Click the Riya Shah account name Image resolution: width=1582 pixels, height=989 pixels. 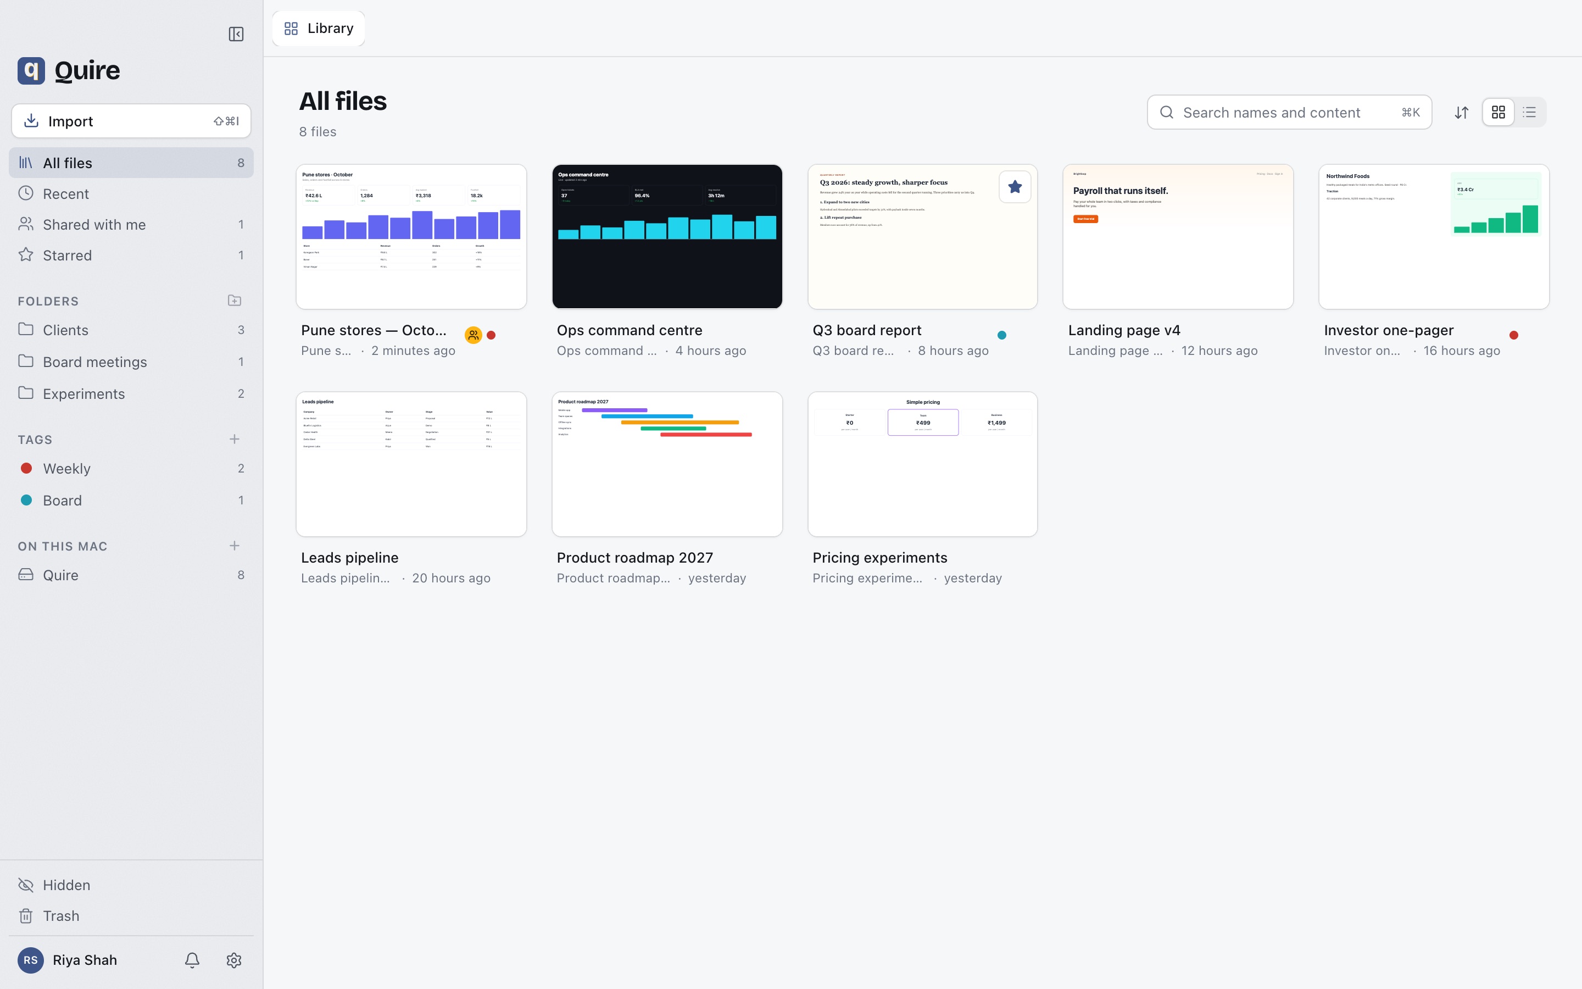pos(85,959)
